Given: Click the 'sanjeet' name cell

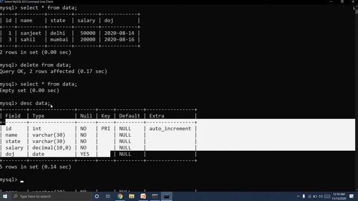Looking at the screenshot, I should (31, 33).
